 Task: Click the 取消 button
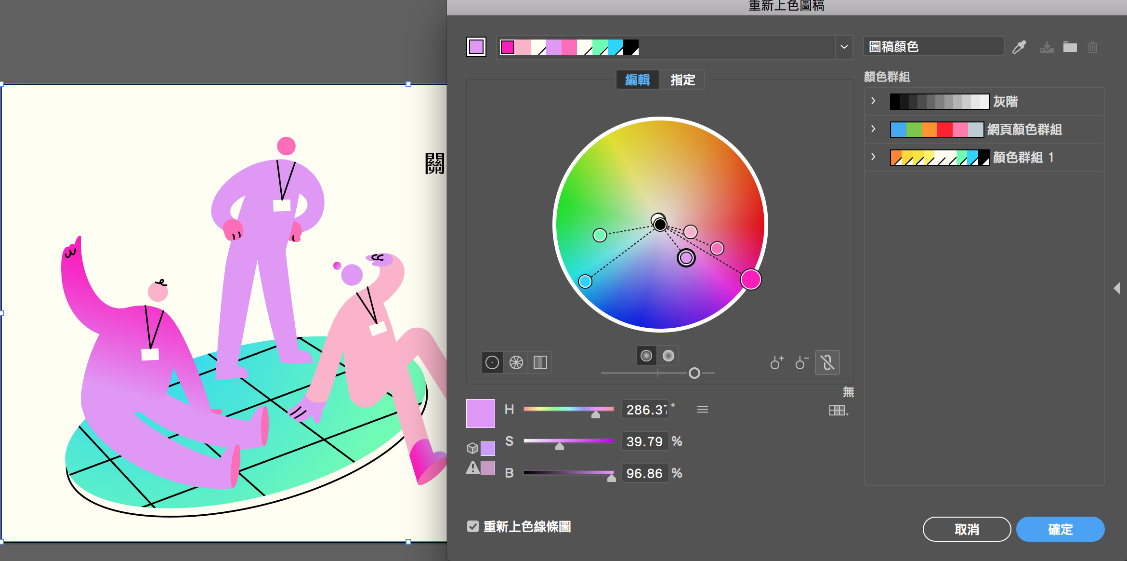967,529
